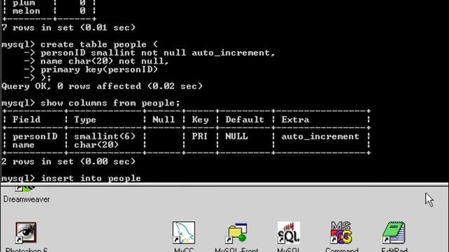
Task: Click the 'NULL' default value cell
Action: click(236, 136)
